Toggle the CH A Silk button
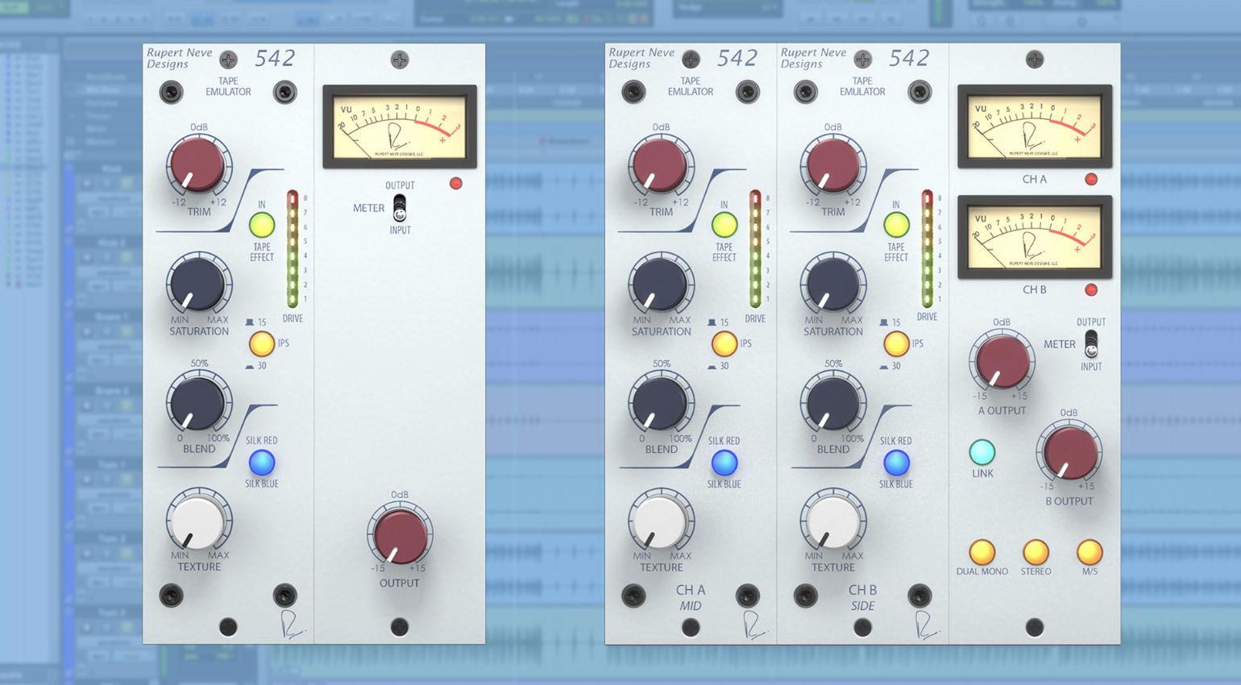 [x=724, y=463]
